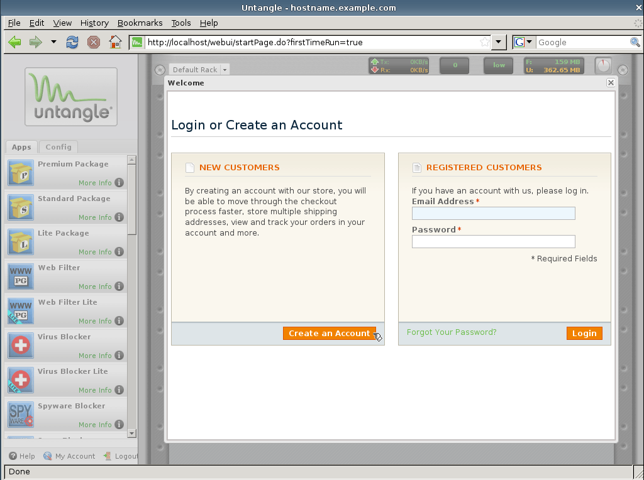Click info icon for Standard Package
The width and height of the screenshot is (644, 480).
(119, 217)
